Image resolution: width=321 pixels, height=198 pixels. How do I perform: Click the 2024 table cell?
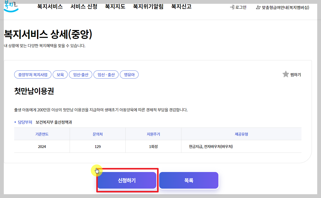42,146
